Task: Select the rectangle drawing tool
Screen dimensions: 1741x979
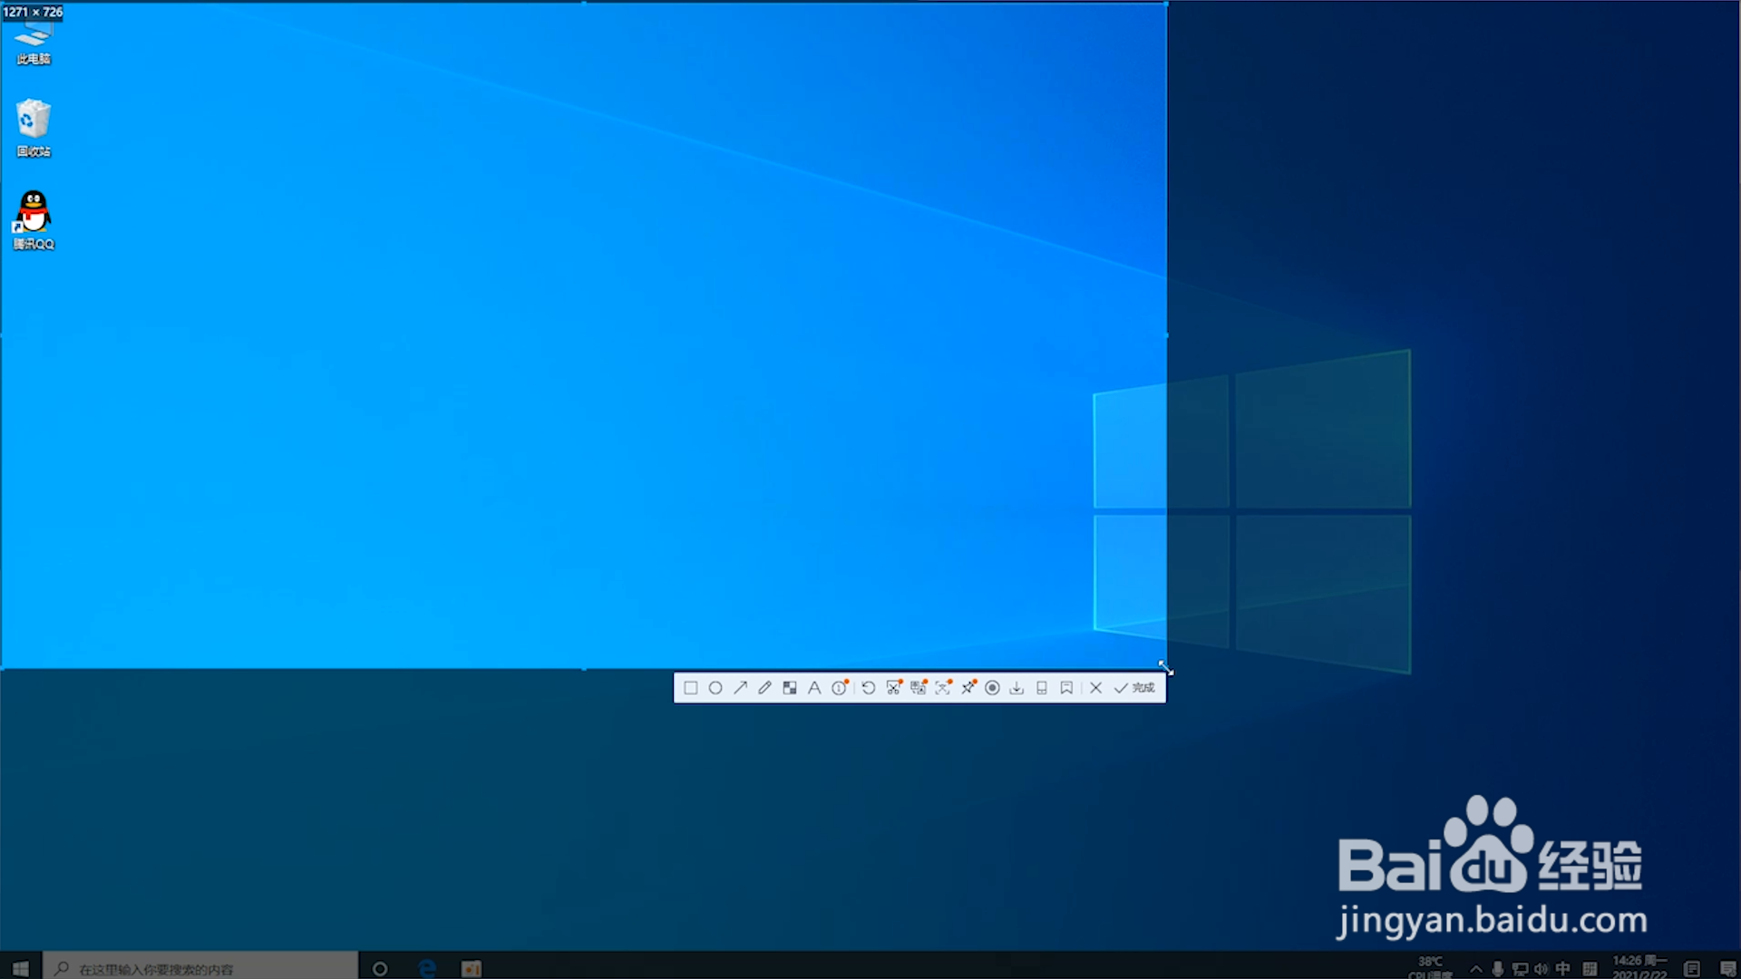Action: click(690, 688)
